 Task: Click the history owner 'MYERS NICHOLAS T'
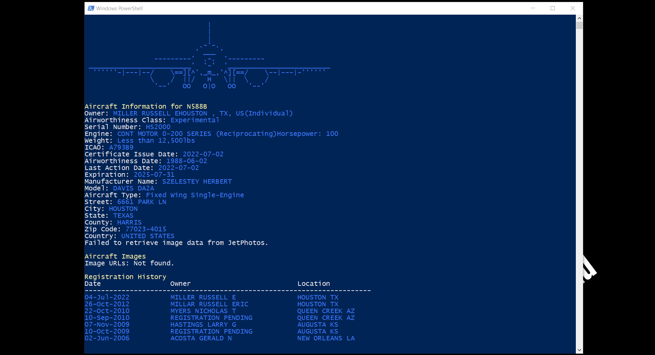[x=203, y=311]
